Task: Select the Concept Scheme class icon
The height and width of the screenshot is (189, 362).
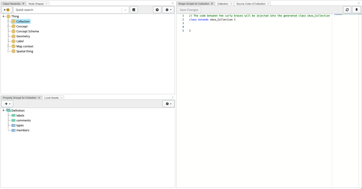Action: 13,31
